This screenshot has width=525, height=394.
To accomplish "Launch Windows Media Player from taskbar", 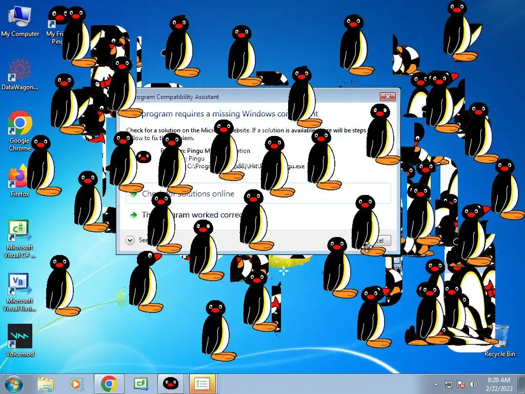I will (x=76, y=384).
